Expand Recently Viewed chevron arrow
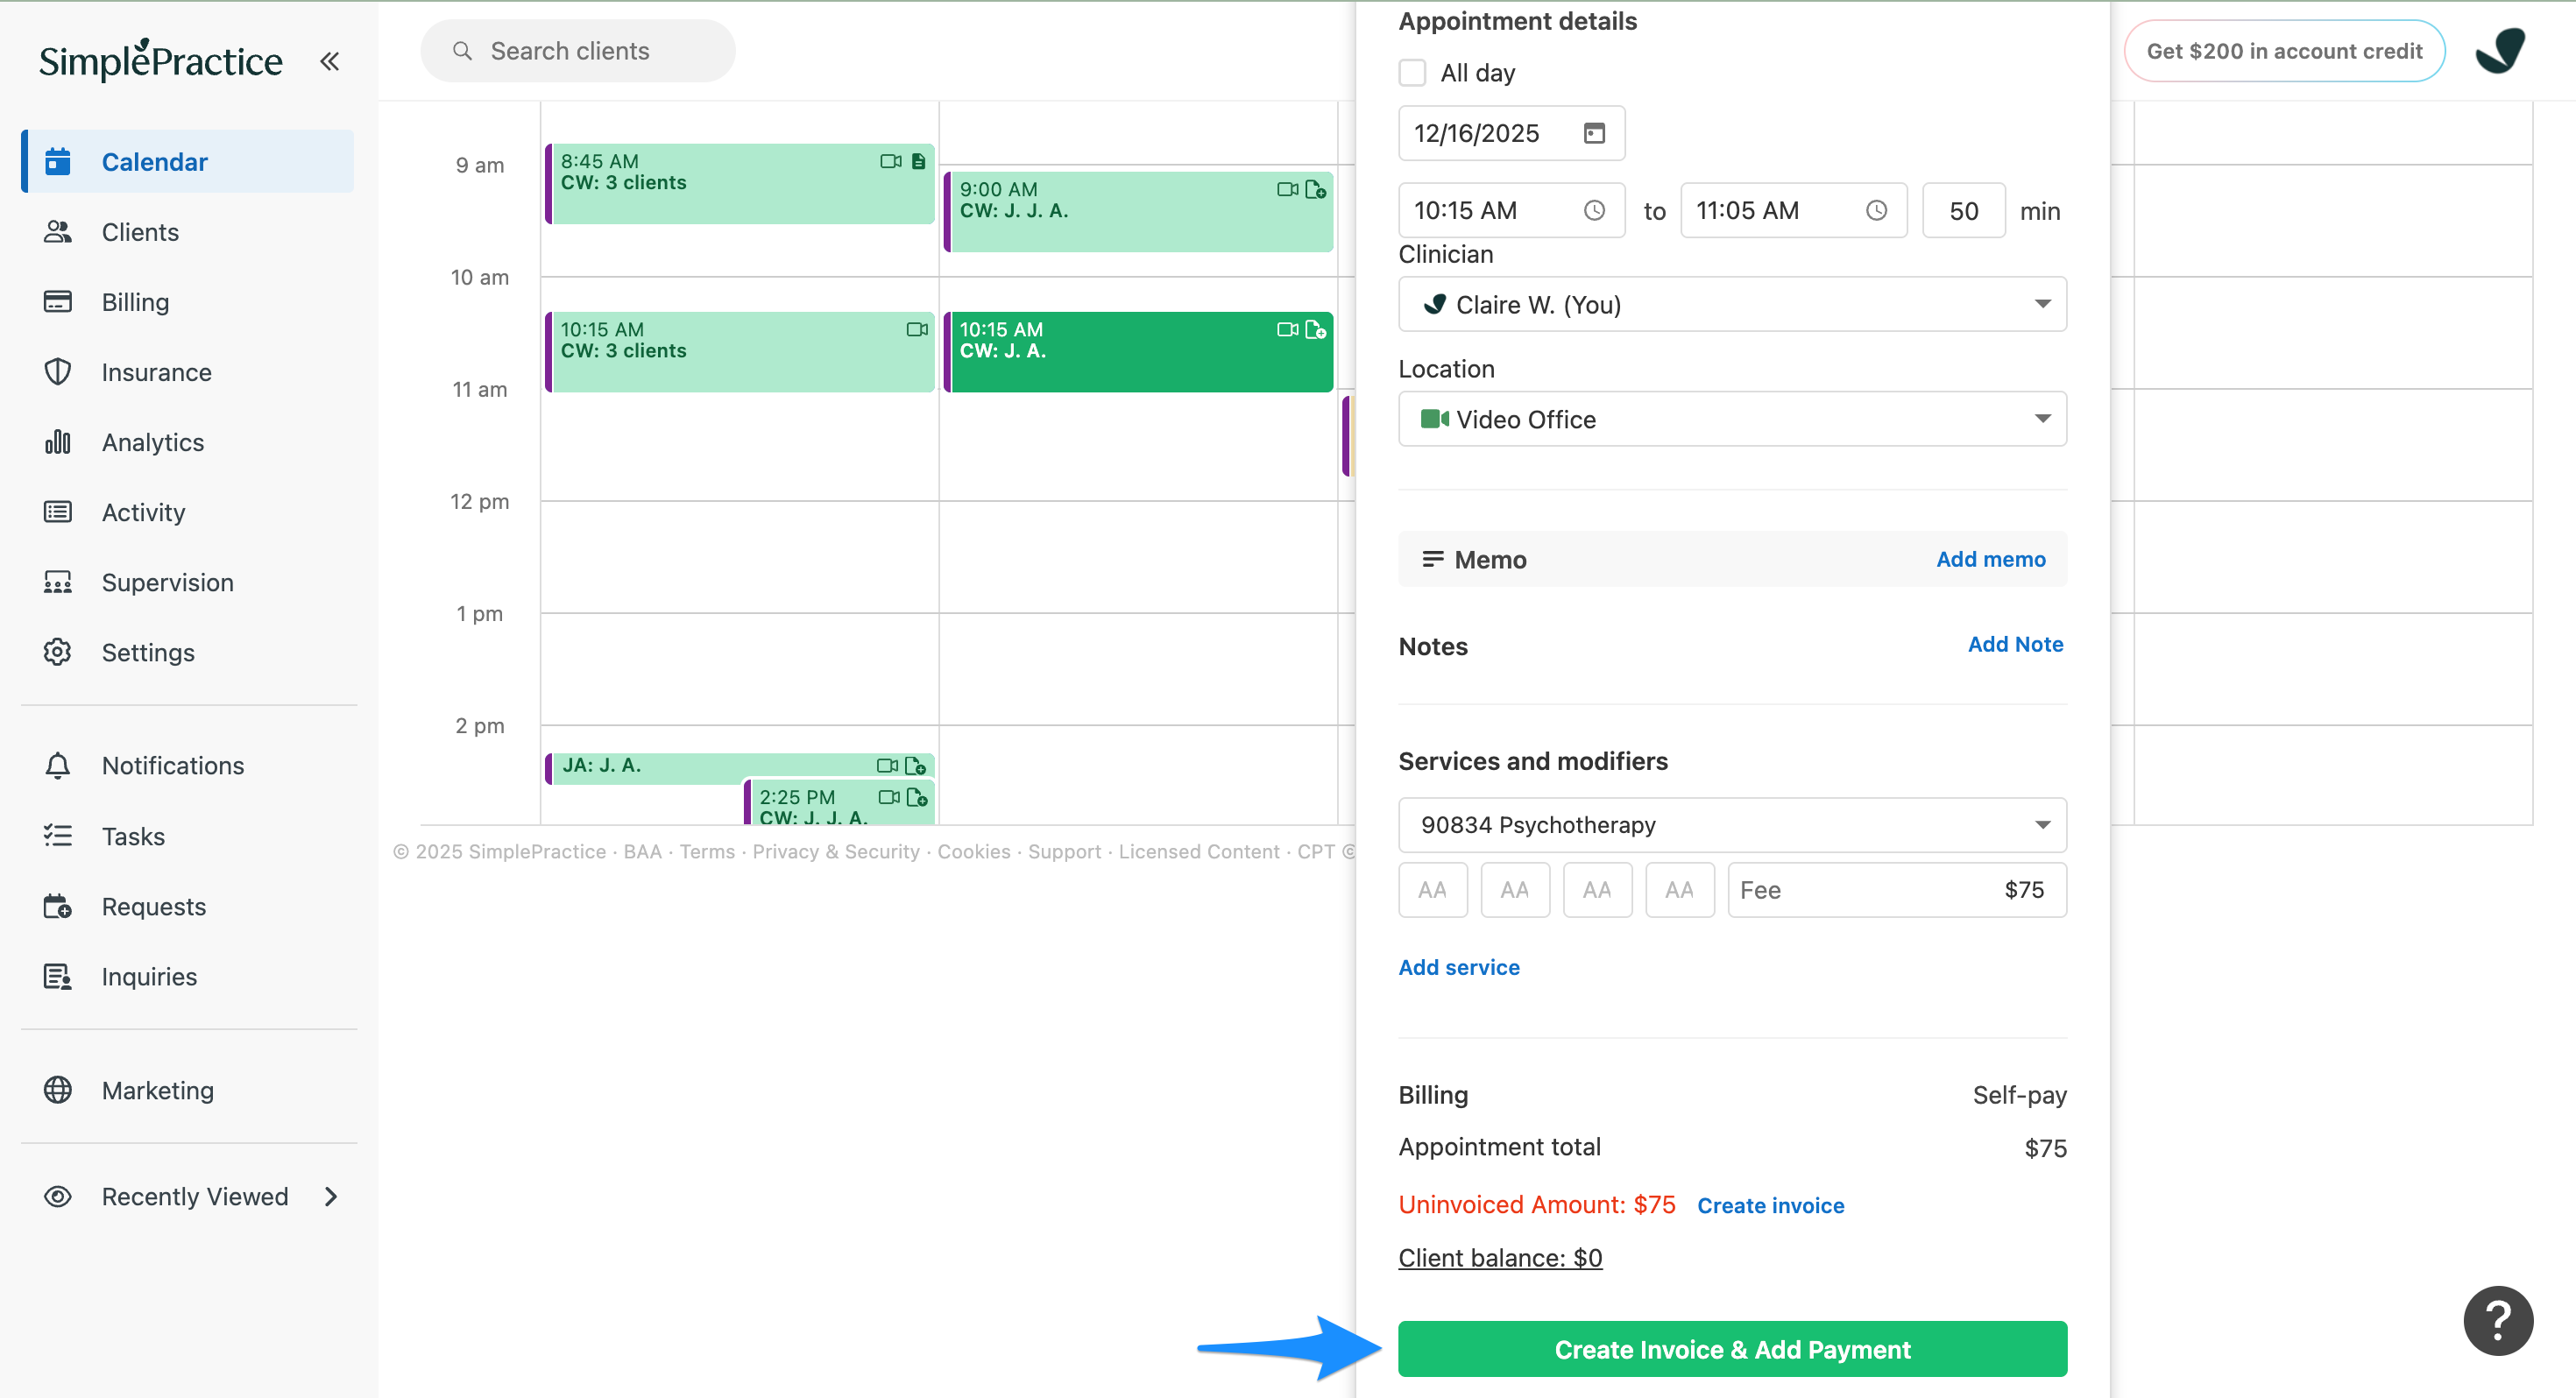The image size is (2576, 1398). [x=331, y=1196]
